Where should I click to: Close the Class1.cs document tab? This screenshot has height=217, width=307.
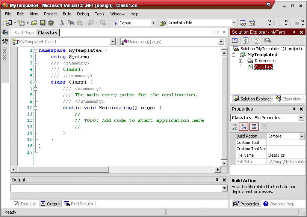(224, 32)
